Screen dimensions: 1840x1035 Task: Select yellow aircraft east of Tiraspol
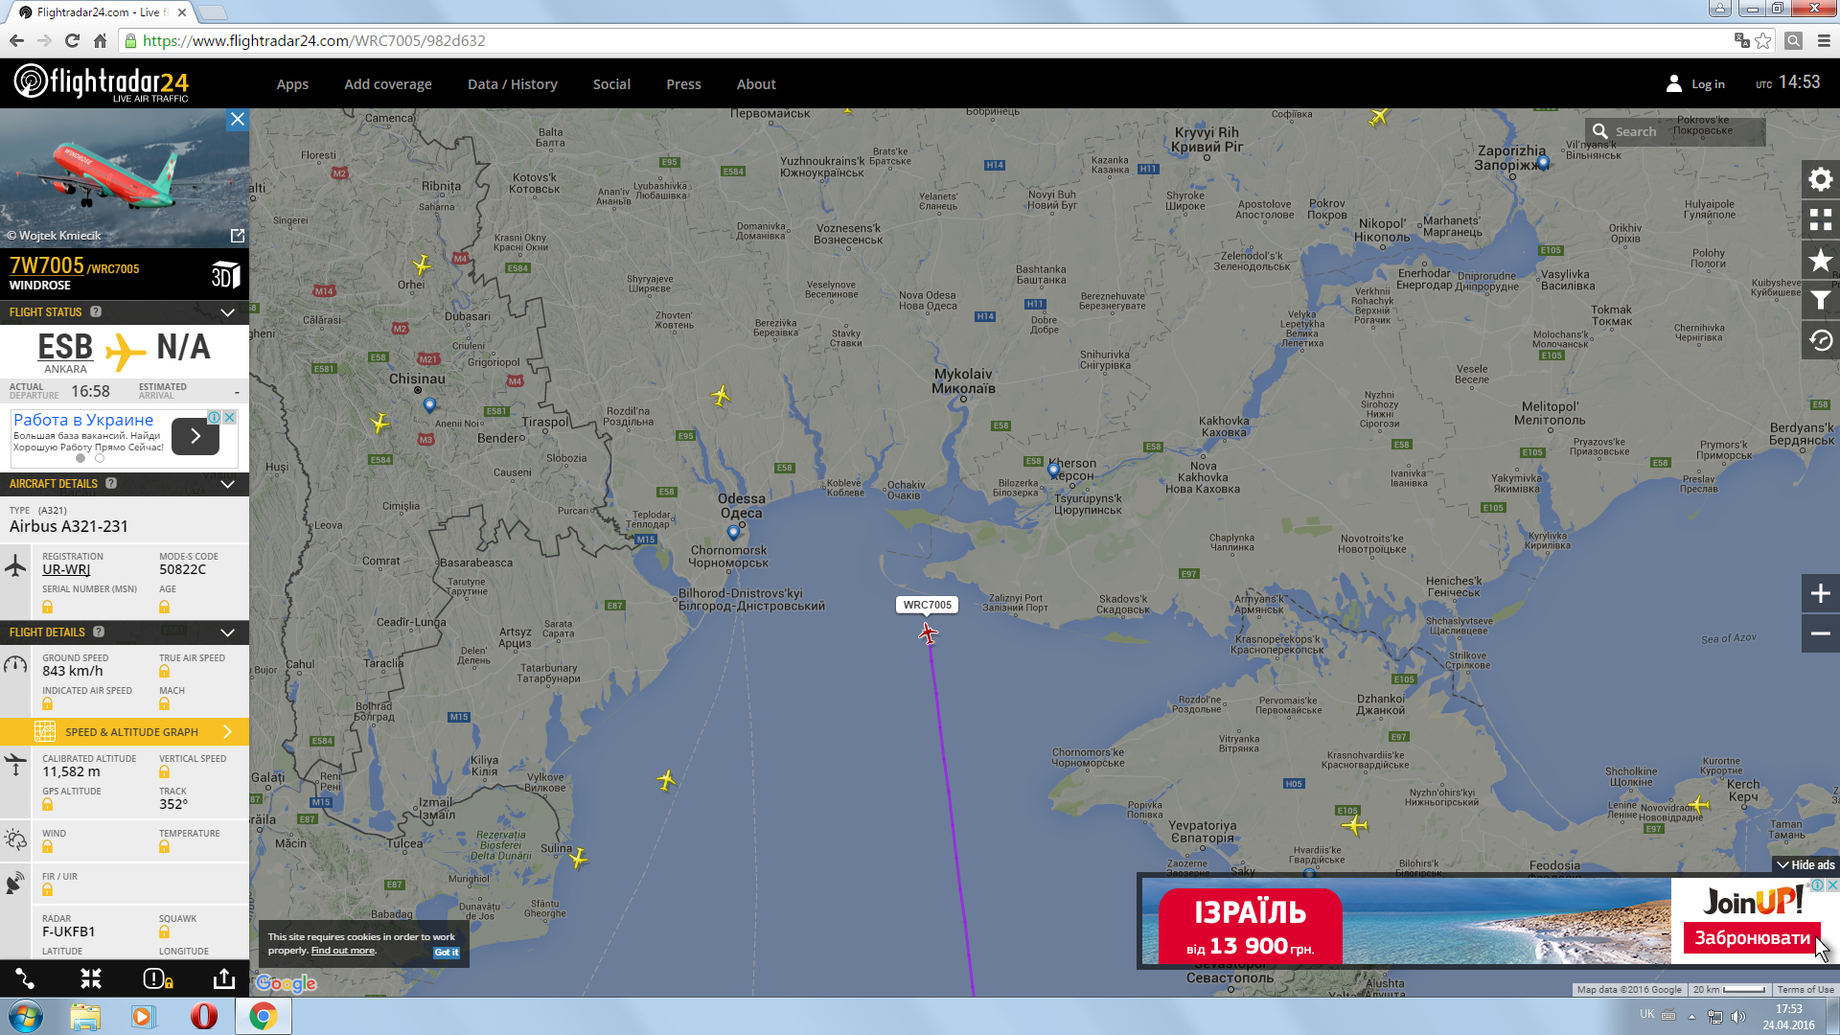point(721,395)
